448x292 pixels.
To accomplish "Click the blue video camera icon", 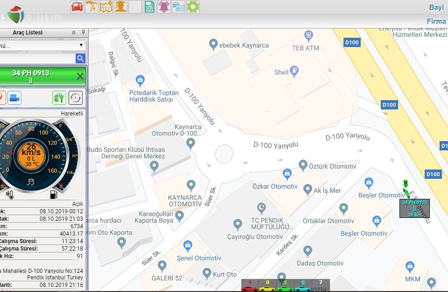I will point(14,98).
